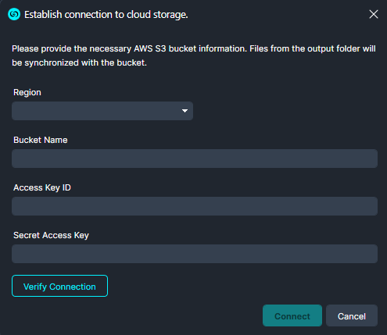Click the swirl app logo icon
Image resolution: width=387 pixels, height=335 pixels.
(14, 14)
